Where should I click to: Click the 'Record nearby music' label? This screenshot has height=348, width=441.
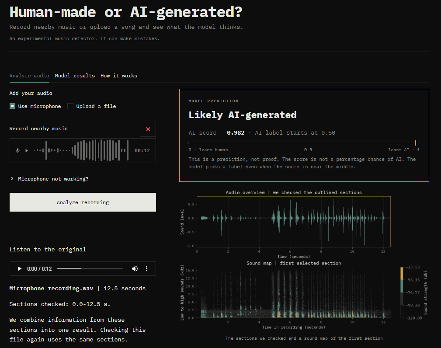[38, 129]
